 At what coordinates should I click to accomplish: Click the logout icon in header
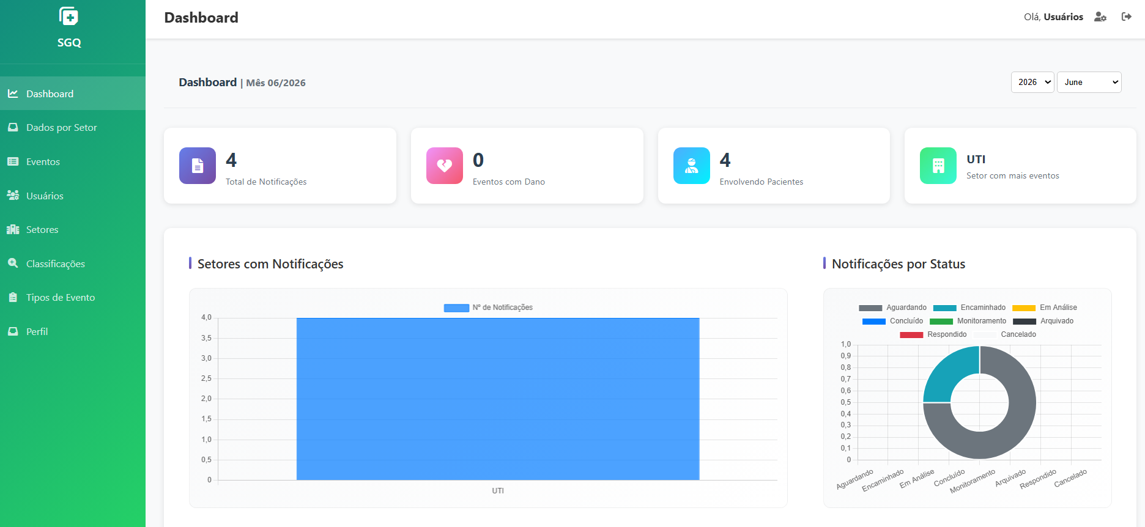click(x=1127, y=17)
